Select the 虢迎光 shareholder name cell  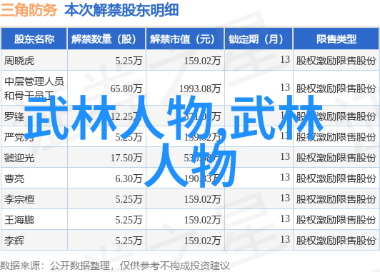[34, 158]
